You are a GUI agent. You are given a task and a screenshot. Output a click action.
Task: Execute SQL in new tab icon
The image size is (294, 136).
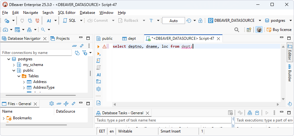99,54
